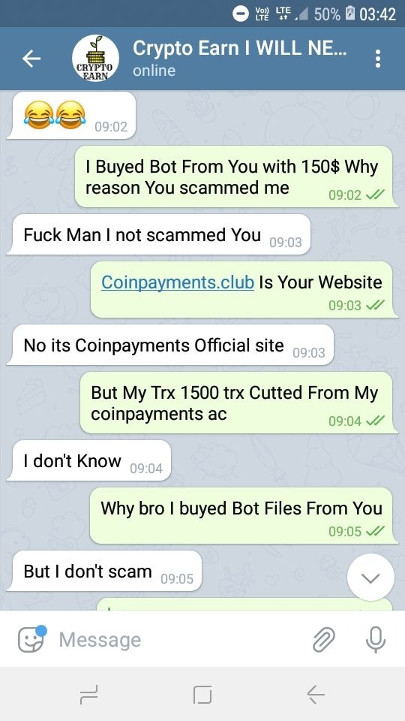Open the sticker and emoji panel
Screen dimensions: 405x721
(x=31, y=639)
